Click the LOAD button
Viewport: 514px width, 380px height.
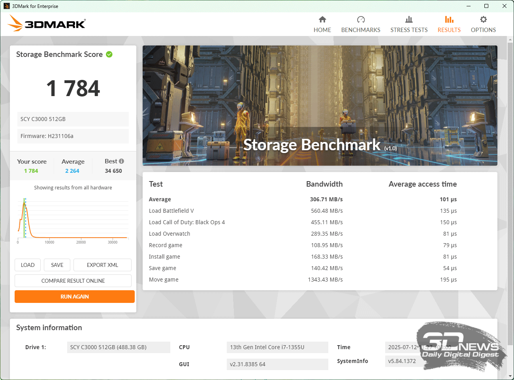[x=28, y=265]
